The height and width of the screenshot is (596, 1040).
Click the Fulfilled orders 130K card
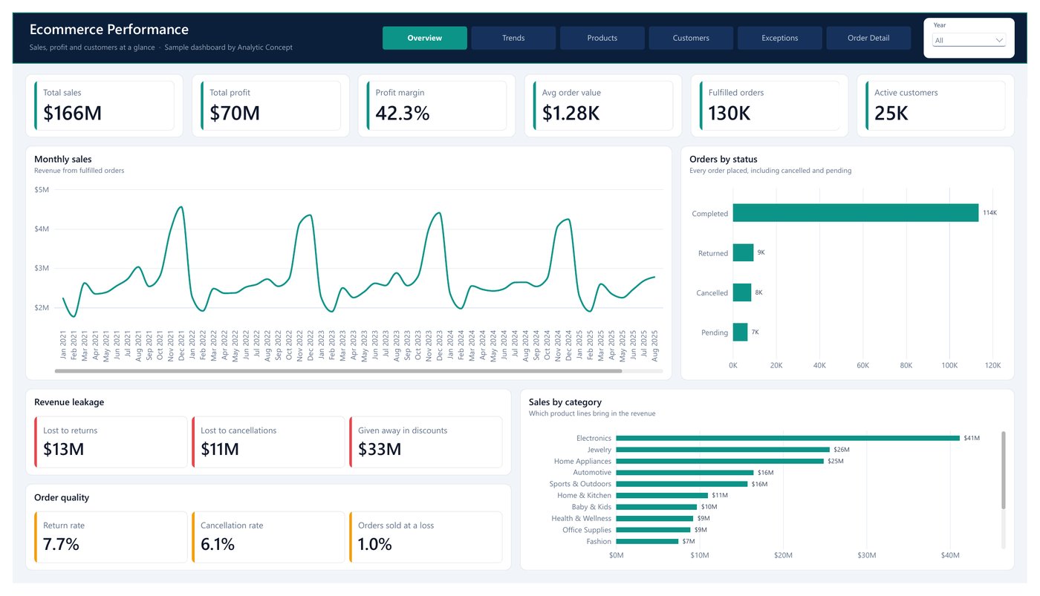770,105
